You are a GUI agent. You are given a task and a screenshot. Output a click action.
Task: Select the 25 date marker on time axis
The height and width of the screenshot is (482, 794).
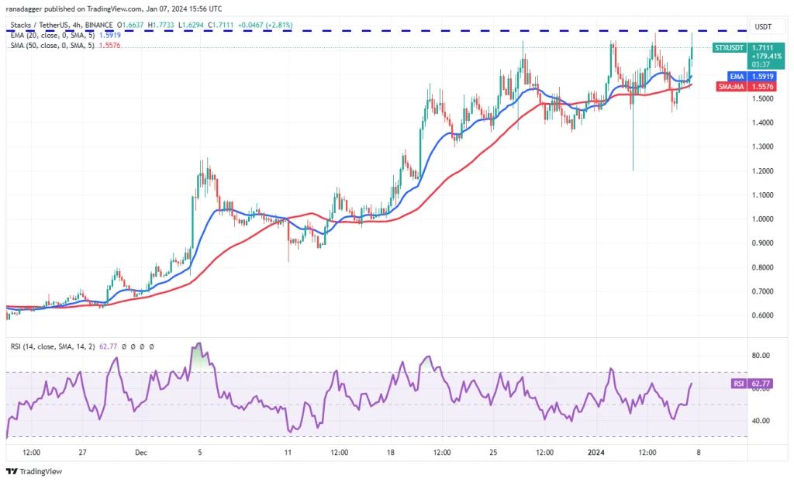click(x=493, y=452)
